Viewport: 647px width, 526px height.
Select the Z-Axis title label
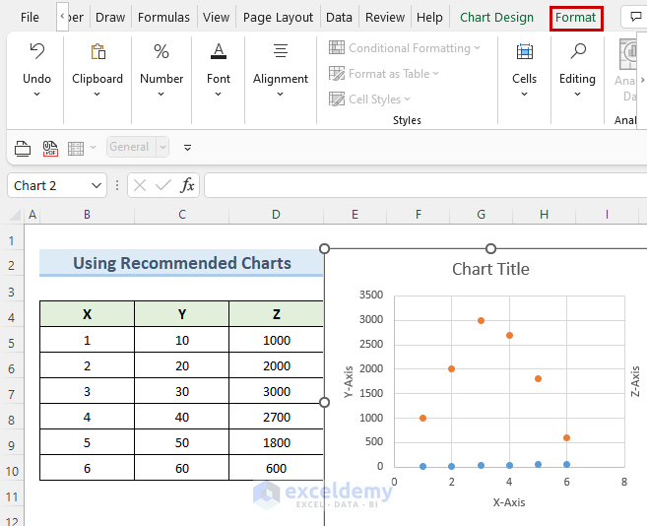coord(635,380)
